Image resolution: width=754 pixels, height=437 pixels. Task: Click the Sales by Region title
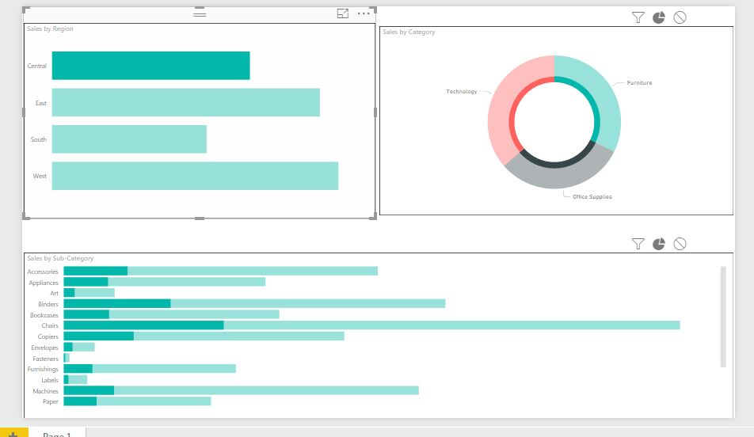pos(50,28)
